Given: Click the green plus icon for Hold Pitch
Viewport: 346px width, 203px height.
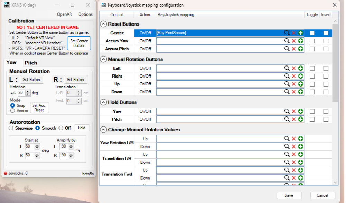Looking at the screenshot, I should [x=300, y=119].
